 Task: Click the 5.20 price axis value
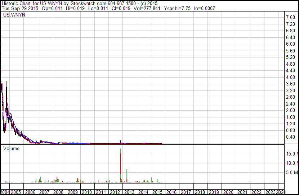290,57
